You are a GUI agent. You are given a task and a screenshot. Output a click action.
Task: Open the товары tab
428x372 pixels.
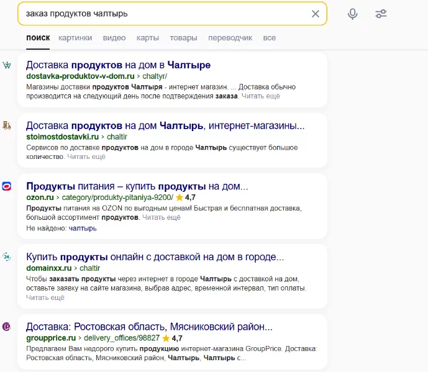click(183, 38)
